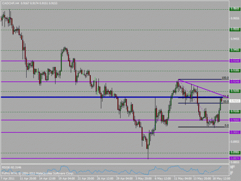Image resolution: width=241 pixels, height=181 pixels.
Task: Click the 0.9455 price axis label
Action: click(235, 39)
